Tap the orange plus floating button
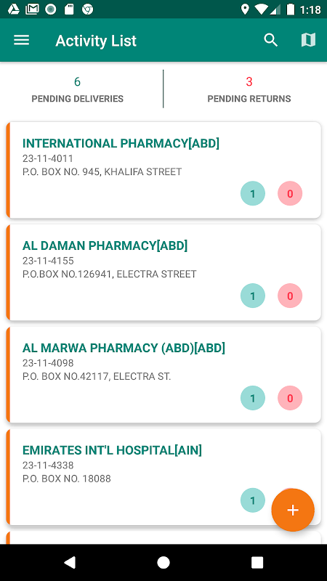The image size is (327, 581). tap(293, 510)
